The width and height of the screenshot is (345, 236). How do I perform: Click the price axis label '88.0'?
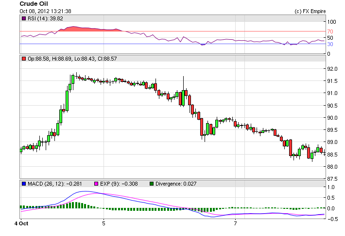(x=332, y=167)
